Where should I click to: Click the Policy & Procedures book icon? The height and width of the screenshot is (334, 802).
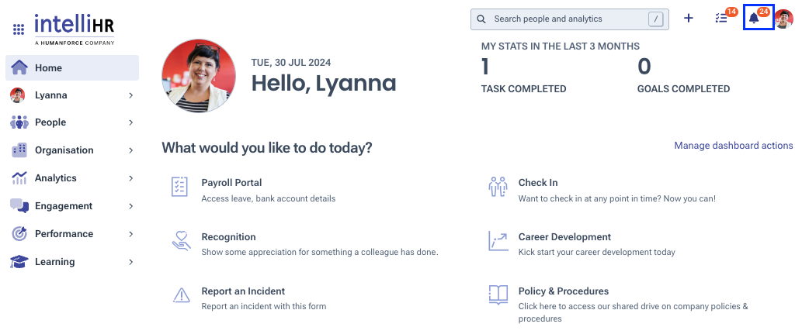coord(498,294)
